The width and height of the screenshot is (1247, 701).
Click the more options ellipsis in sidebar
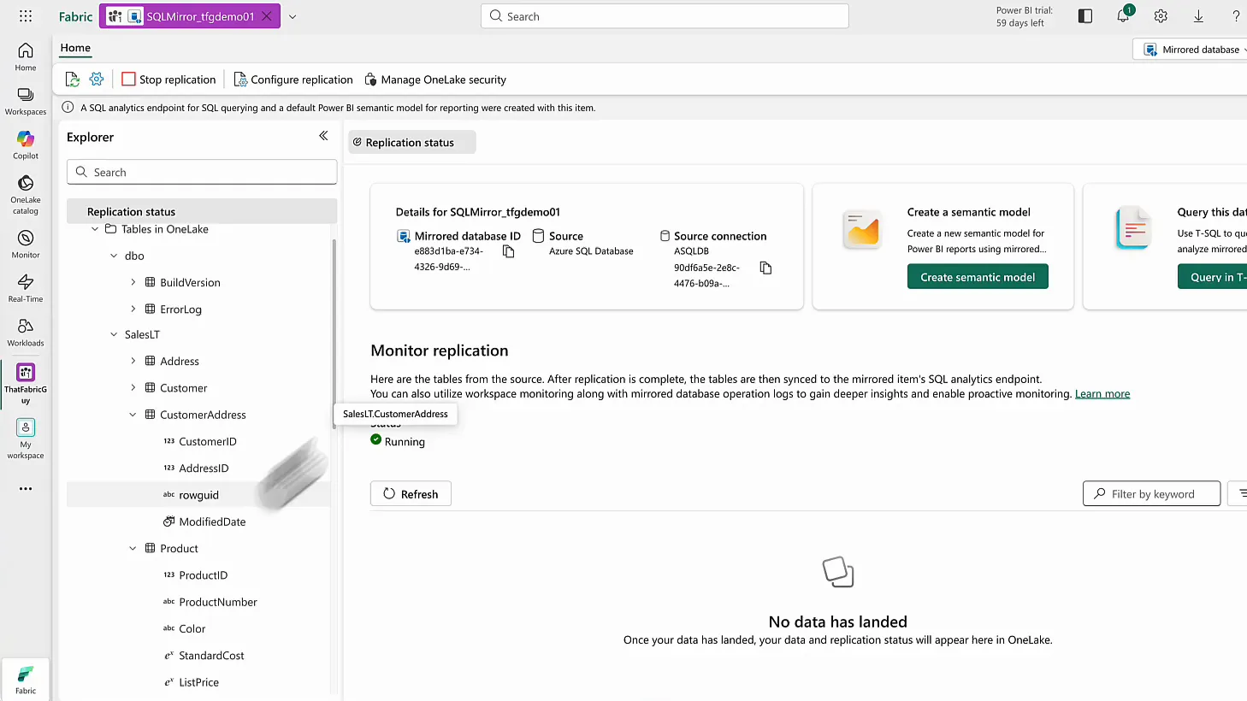(x=26, y=489)
